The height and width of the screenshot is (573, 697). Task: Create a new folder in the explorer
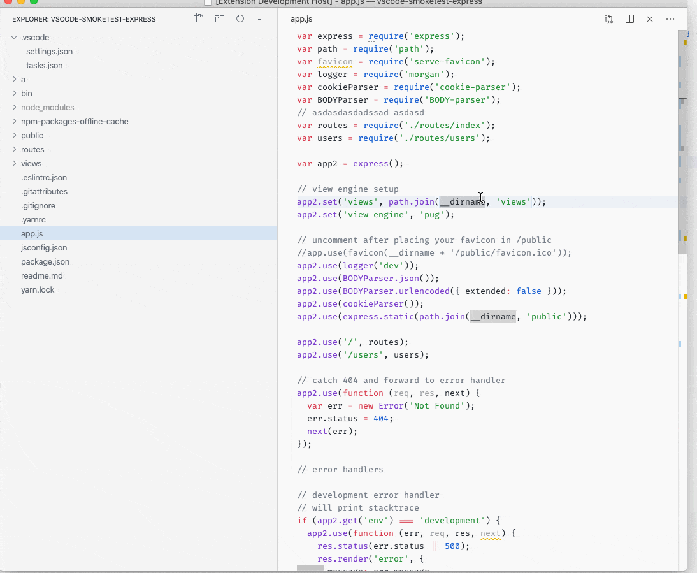click(219, 18)
